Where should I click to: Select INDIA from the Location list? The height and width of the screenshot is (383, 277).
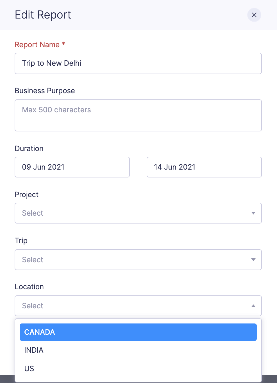[138, 350]
